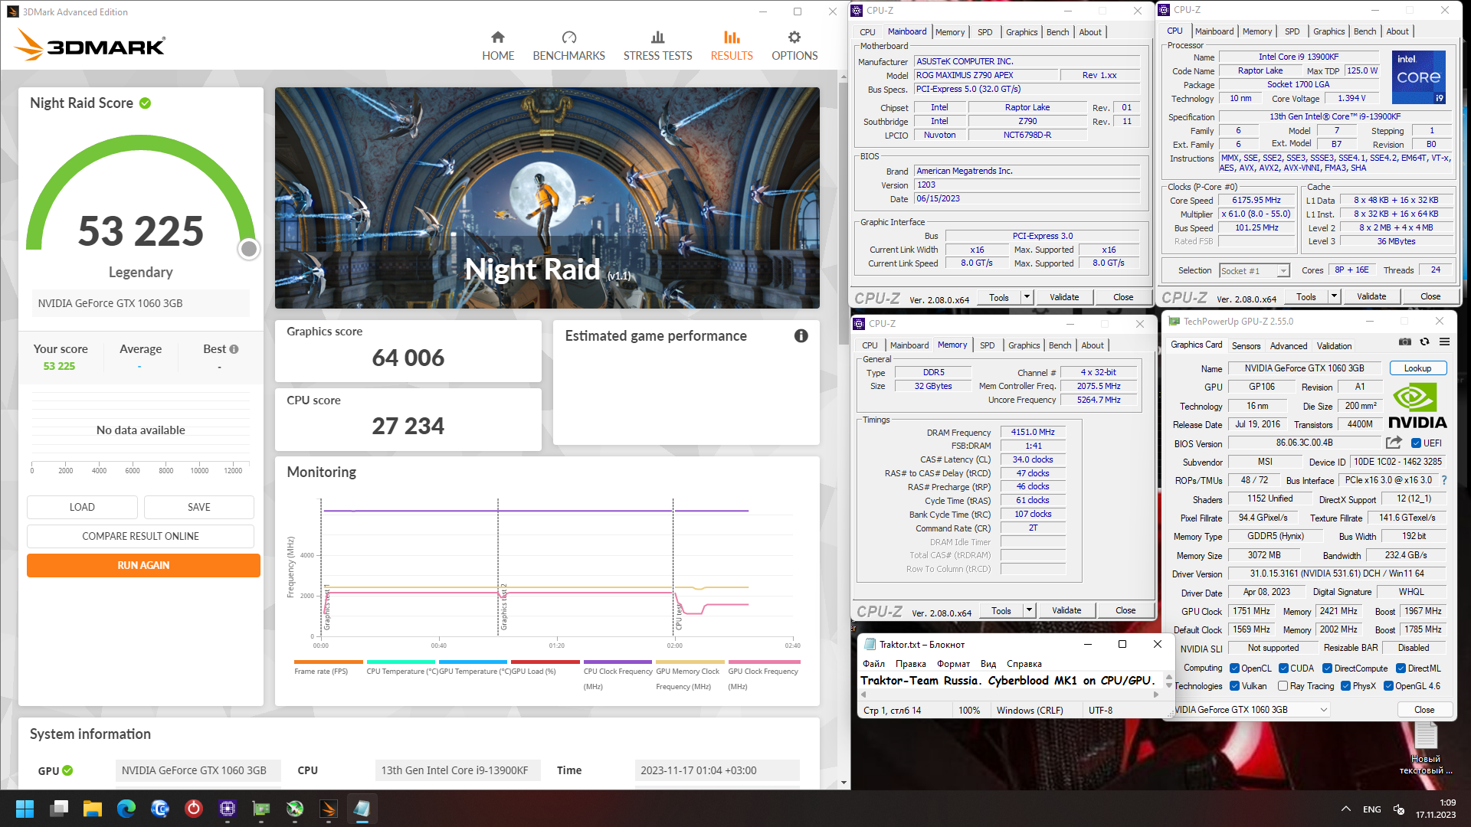Screen dimensions: 1471x827
Task: Click the 3DMark taskbar icon
Action: tap(329, 809)
